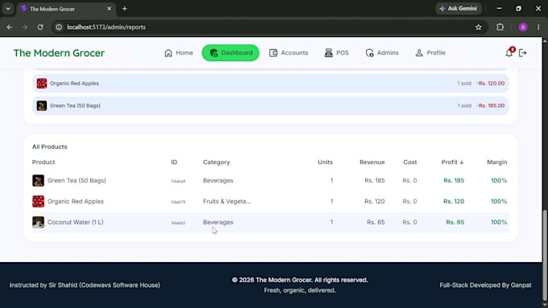Select Coconut Water (1 L) product name

[76, 222]
